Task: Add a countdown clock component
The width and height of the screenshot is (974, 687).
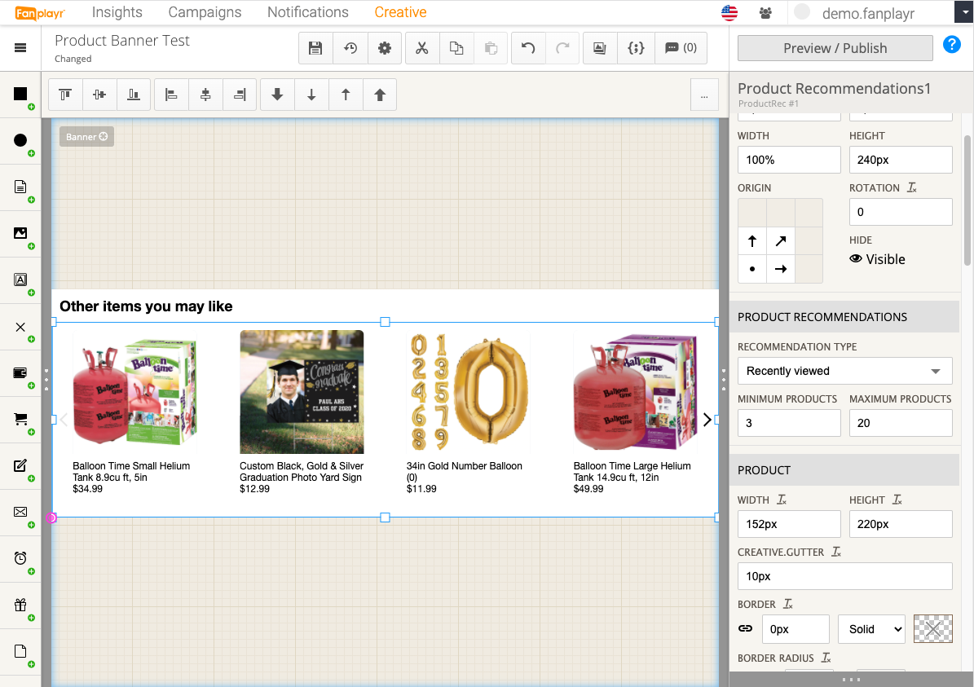Action: [20, 558]
